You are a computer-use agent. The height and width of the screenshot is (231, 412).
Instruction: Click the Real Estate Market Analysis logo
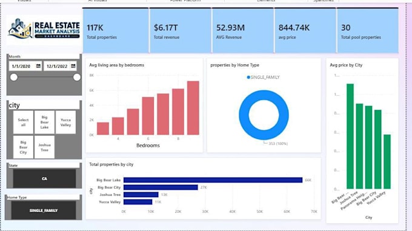pos(44,30)
